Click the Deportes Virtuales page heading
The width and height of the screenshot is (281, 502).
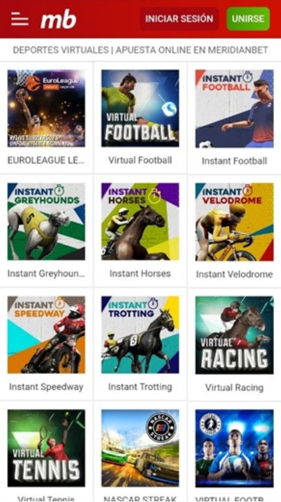tap(140, 50)
